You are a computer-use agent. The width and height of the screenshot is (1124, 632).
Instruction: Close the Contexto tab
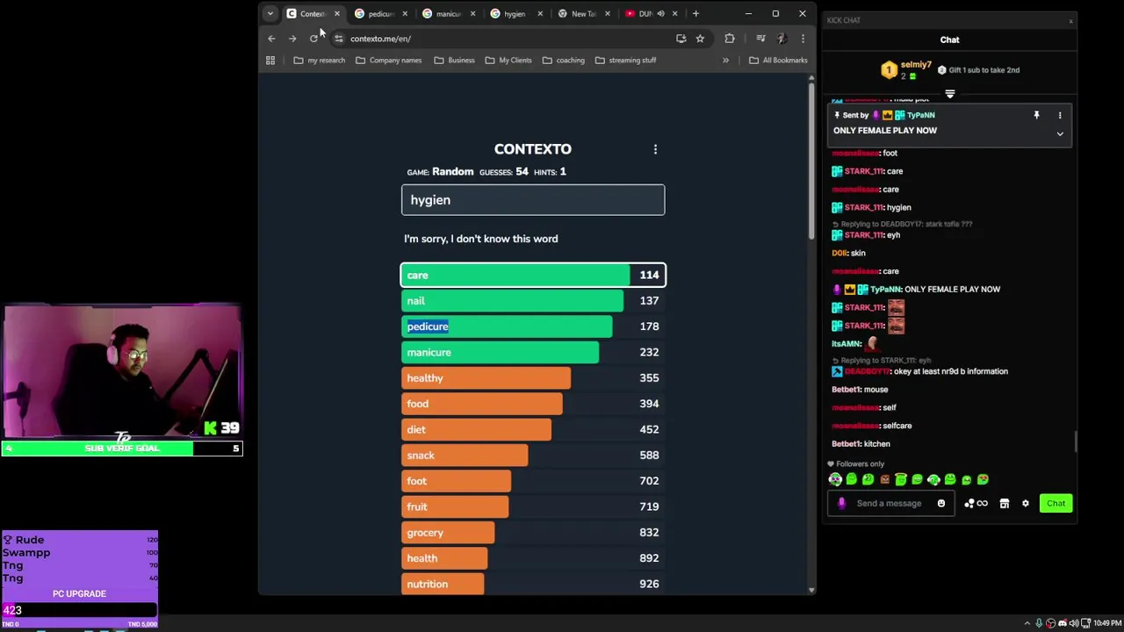click(x=336, y=13)
